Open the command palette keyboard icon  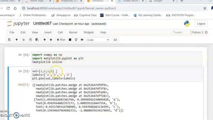[x=115, y=40]
